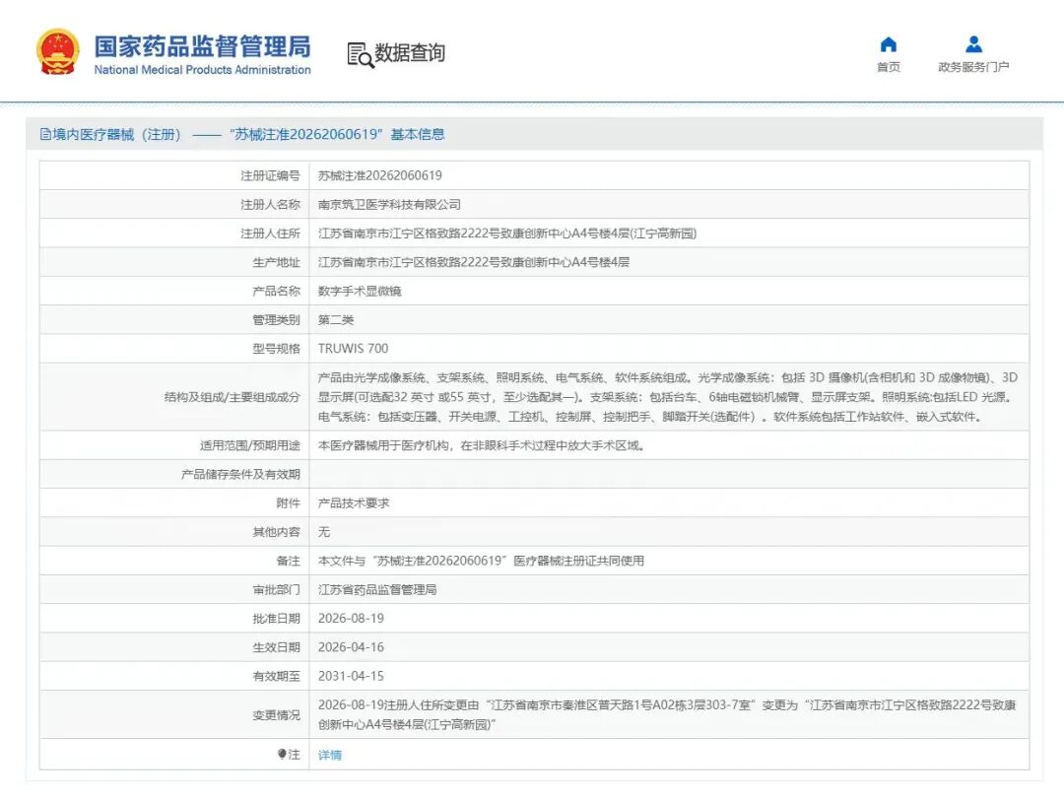Image resolution: width=1064 pixels, height=800 pixels.
Task: Click the 产品技术要求 value
Action: click(x=354, y=502)
